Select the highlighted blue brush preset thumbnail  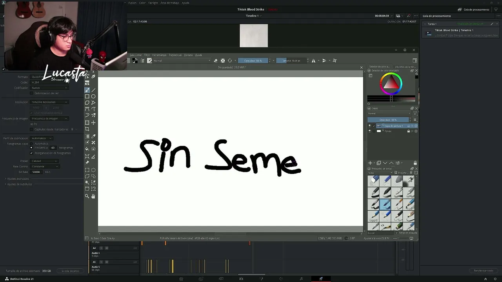tap(385, 204)
